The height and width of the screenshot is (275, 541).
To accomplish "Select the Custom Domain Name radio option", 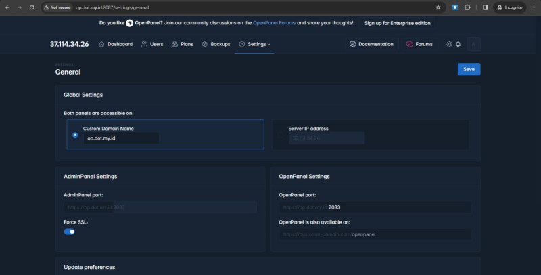I will click(74, 135).
